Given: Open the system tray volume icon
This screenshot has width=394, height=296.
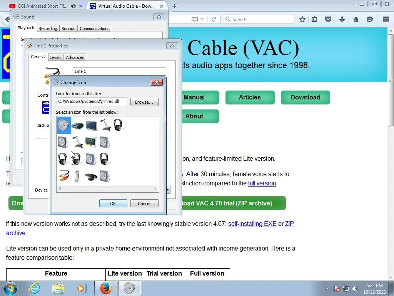Looking at the screenshot, I should (x=355, y=289).
